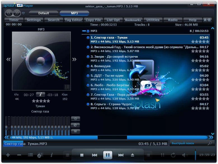Rate track 5 ДДТ with stars
218x164 pixels.
tap(200, 80)
